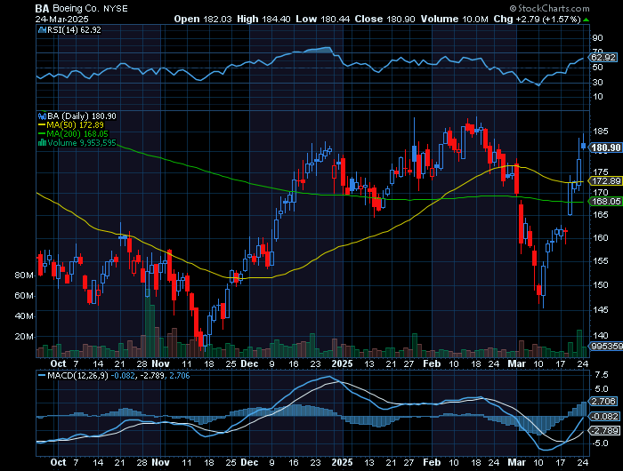Viewport: 623px width, 471px height.
Task: Click the RSI(14) 62.92 legend text
Action: point(74,30)
